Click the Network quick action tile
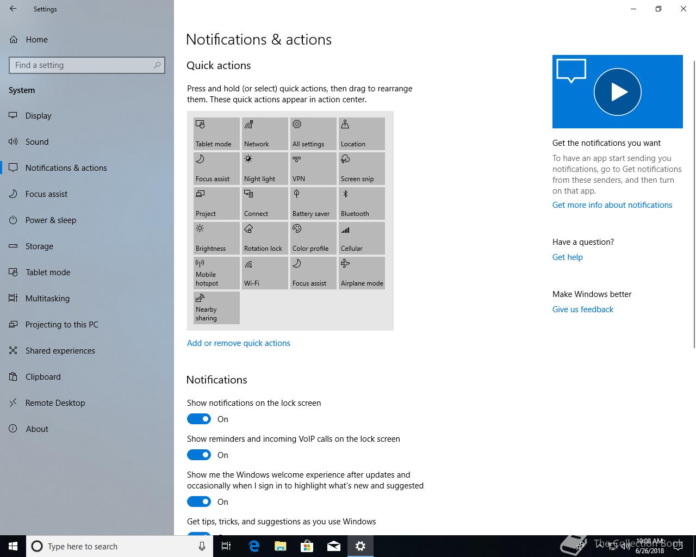The width and height of the screenshot is (696, 557). click(x=265, y=134)
